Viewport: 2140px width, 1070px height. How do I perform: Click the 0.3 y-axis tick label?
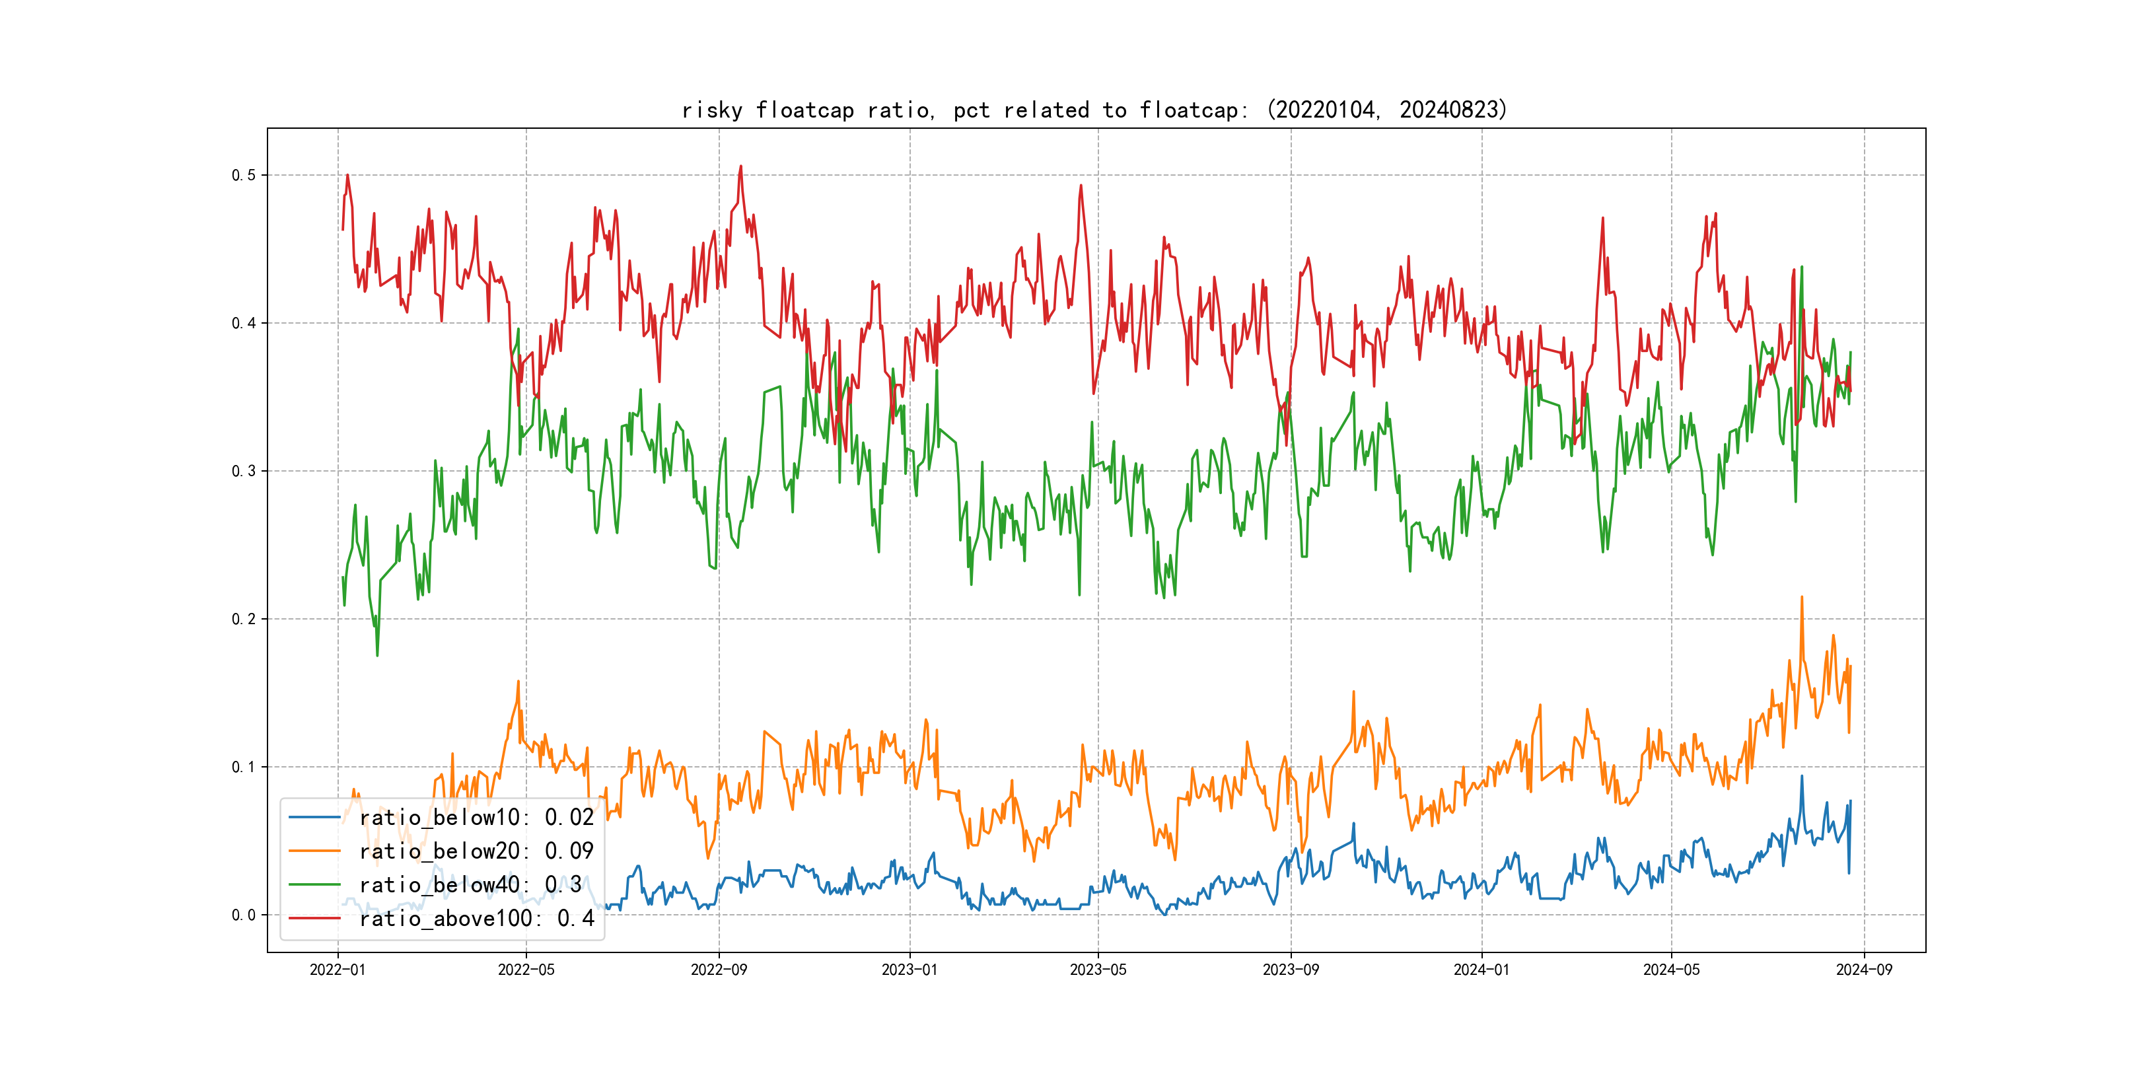(244, 471)
